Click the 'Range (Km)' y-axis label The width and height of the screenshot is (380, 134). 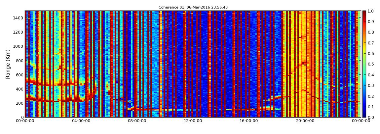(x=8, y=64)
